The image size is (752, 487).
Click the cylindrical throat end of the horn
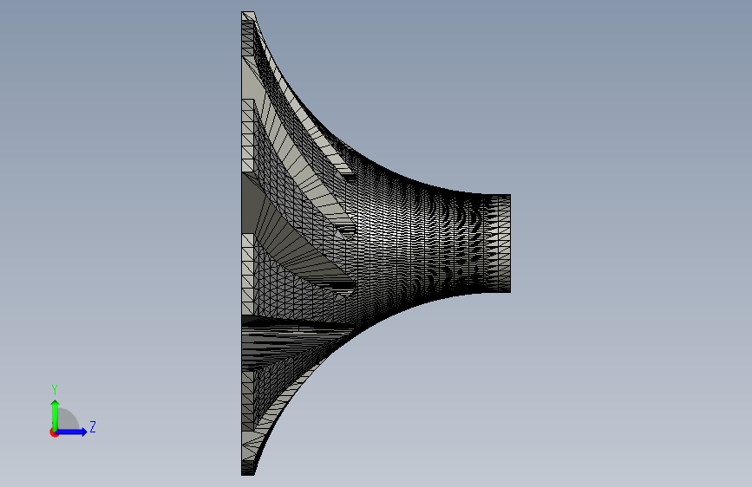coord(497,243)
